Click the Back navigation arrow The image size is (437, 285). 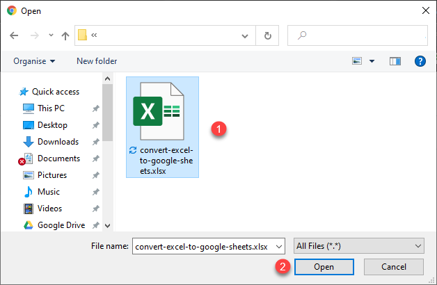coord(15,35)
